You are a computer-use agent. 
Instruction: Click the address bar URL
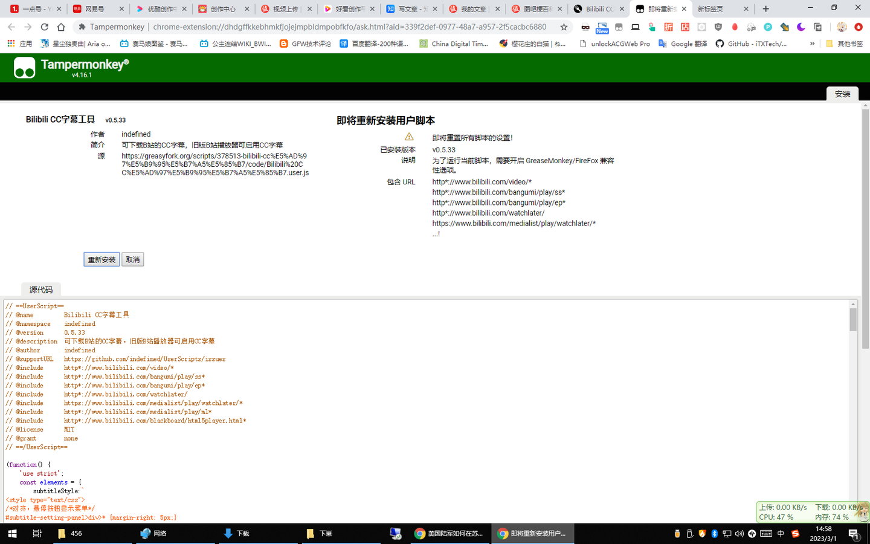pos(350,27)
